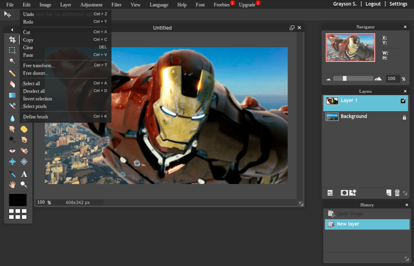Open the Settings link
Screen dimensions: 414x266
point(398,4)
